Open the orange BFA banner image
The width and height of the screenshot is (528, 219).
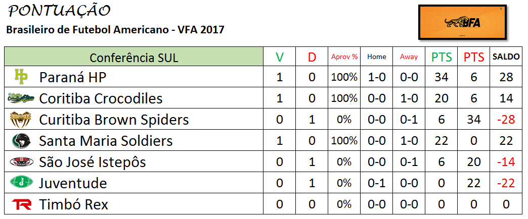click(463, 22)
